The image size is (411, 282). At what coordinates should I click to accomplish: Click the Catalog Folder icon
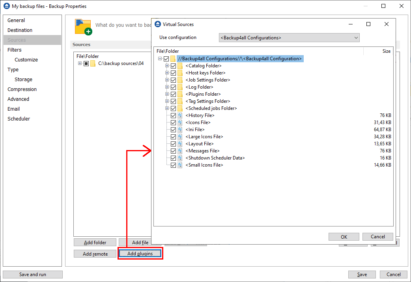point(180,66)
